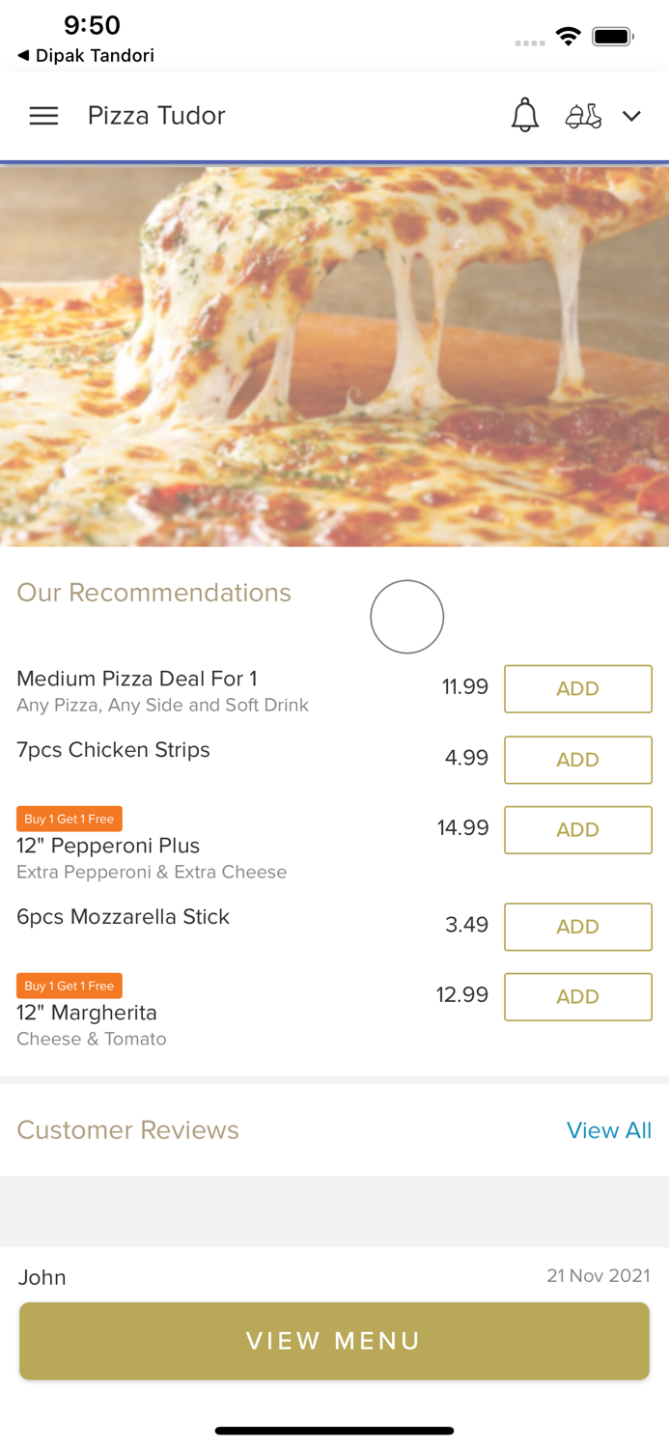Add 6pcs Mozzarella Stick to the order

tap(577, 927)
